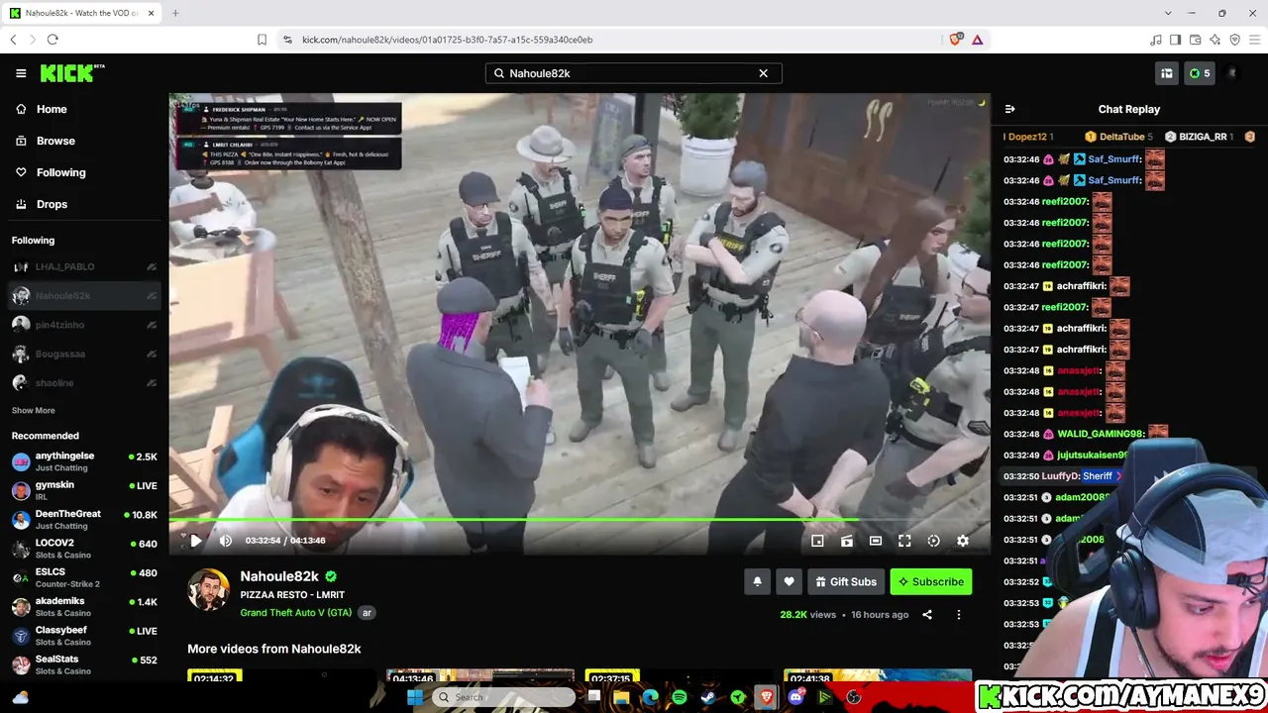Open recommended channel SealStats

point(84,664)
